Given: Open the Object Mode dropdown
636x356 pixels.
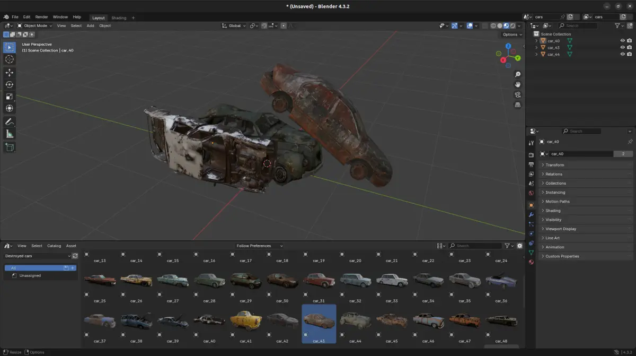Looking at the screenshot, I should pyautogui.click(x=34, y=25).
